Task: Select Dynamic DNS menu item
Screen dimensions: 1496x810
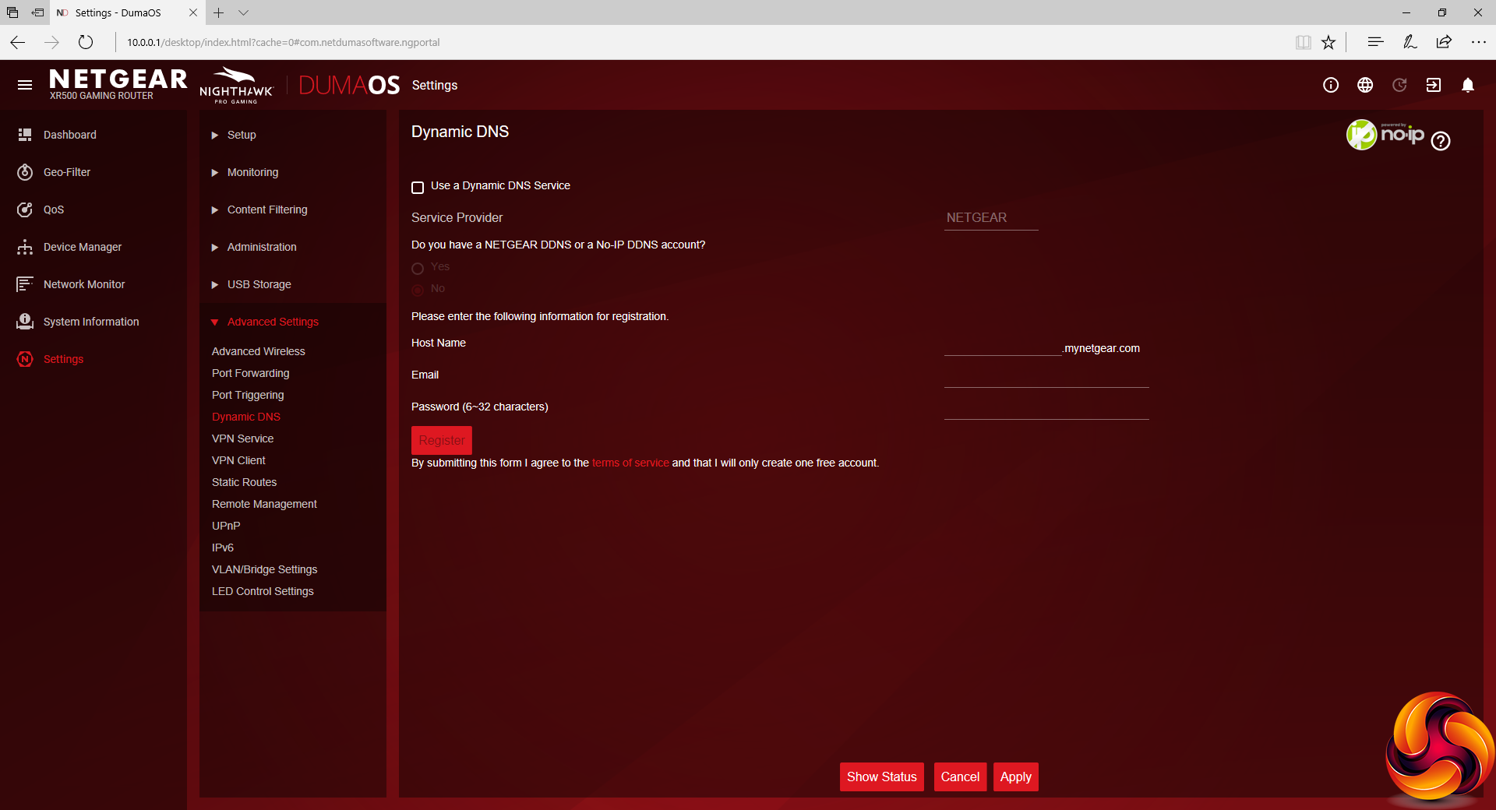Action: tap(246, 417)
